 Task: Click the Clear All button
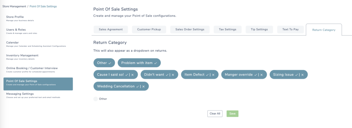215,114
